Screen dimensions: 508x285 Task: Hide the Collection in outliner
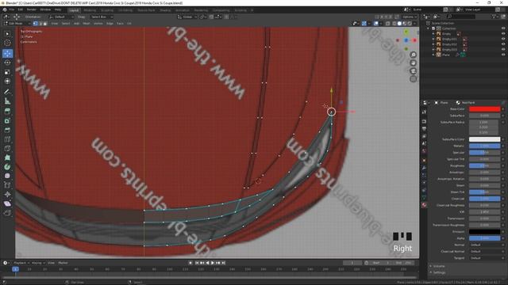coord(503,28)
